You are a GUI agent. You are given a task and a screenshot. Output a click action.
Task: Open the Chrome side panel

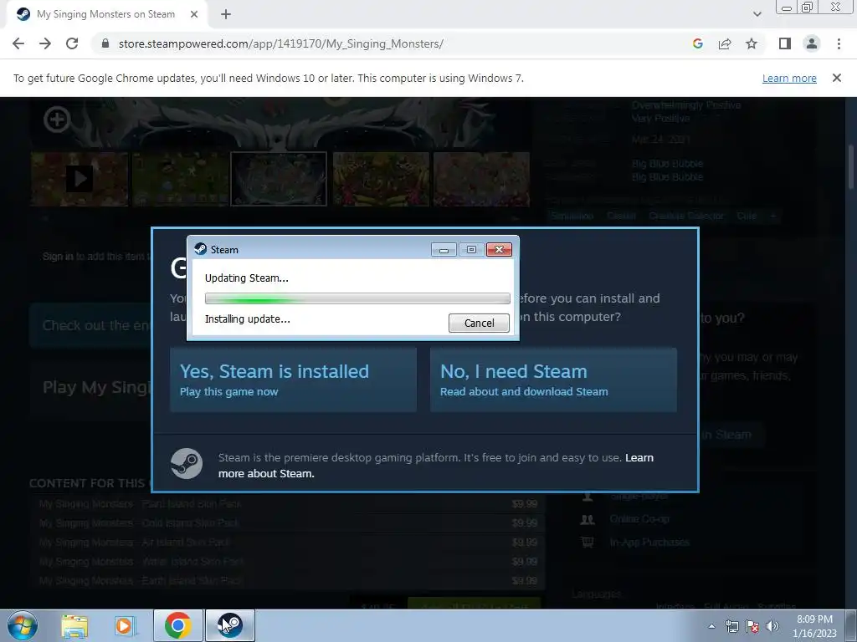pyautogui.click(x=785, y=43)
